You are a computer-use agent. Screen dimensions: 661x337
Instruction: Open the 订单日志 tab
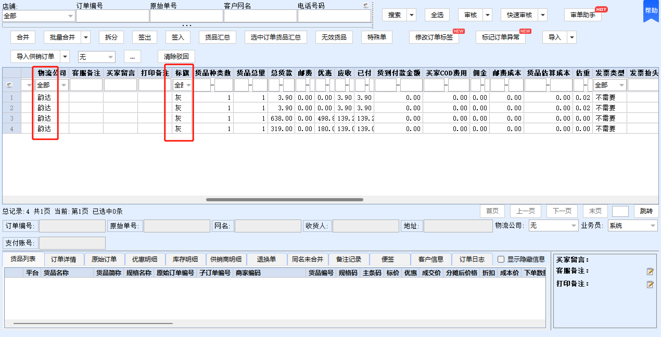[x=472, y=259]
